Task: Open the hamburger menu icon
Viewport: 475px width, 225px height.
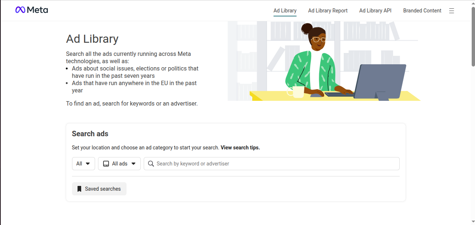Action: pos(452,11)
